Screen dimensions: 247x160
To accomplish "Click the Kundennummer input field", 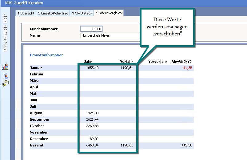I will pos(91,29).
